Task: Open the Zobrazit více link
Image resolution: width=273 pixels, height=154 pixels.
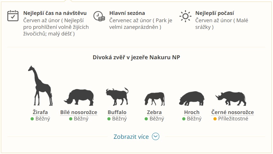Action: click(x=131, y=137)
